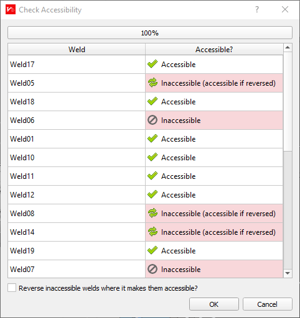Confirm the dialog with the OK button
The height and width of the screenshot is (318, 300).
[x=214, y=304]
